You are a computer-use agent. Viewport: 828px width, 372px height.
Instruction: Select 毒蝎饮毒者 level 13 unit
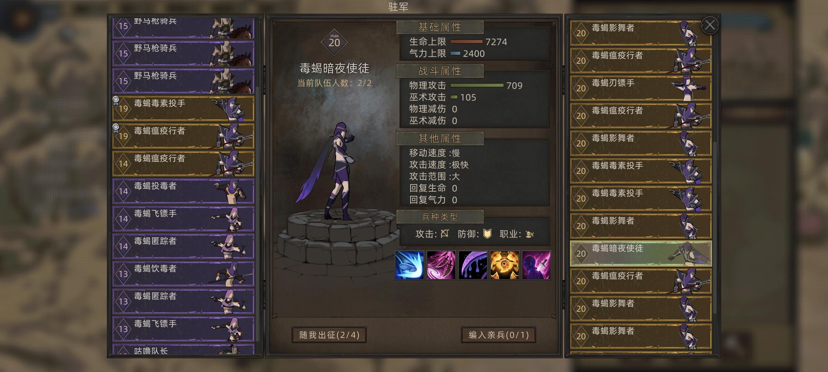coord(183,274)
